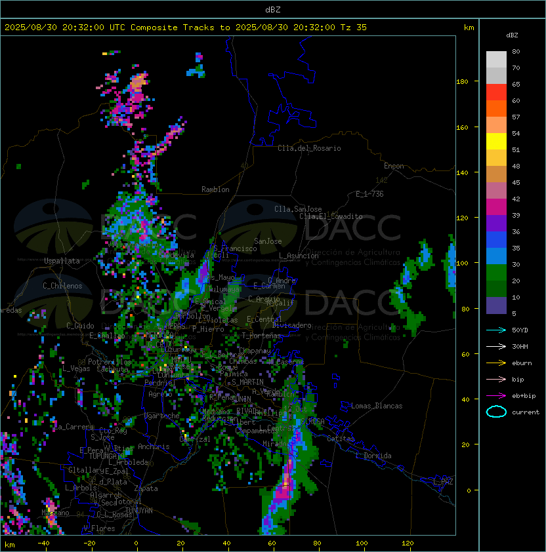This screenshot has height=552, width=546.
Task: Click the 'Potrerillos' place label
Action: pyautogui.click(x=110, y=362)
